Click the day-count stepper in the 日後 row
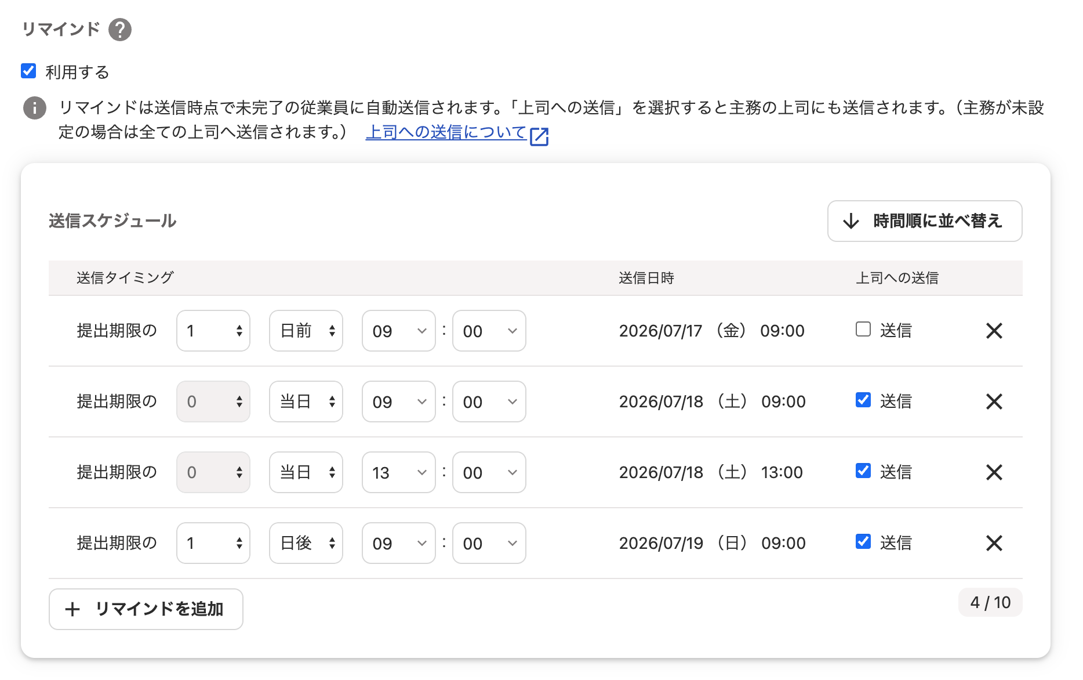The height and width of the screenshot is (680, 1083). tap(213, 543)
